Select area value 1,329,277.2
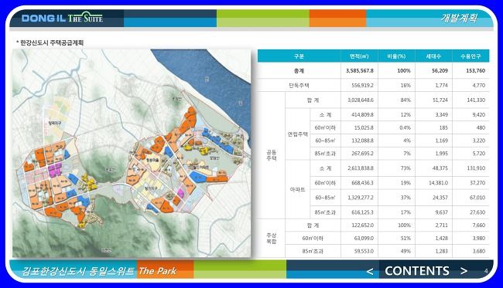503x288 pixels. point(361,198)
